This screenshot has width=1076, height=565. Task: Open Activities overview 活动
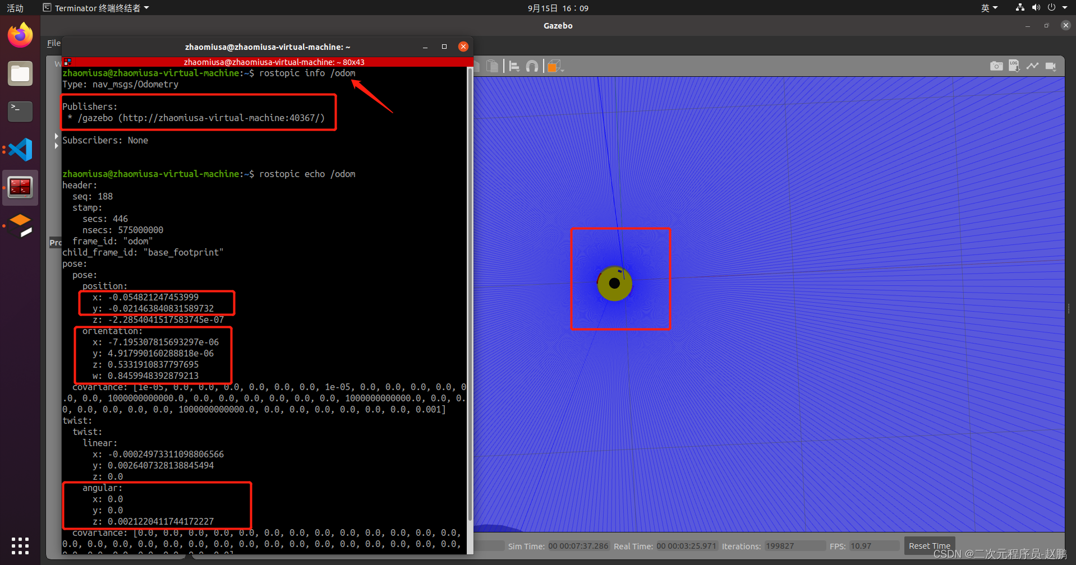pos(15,8)
